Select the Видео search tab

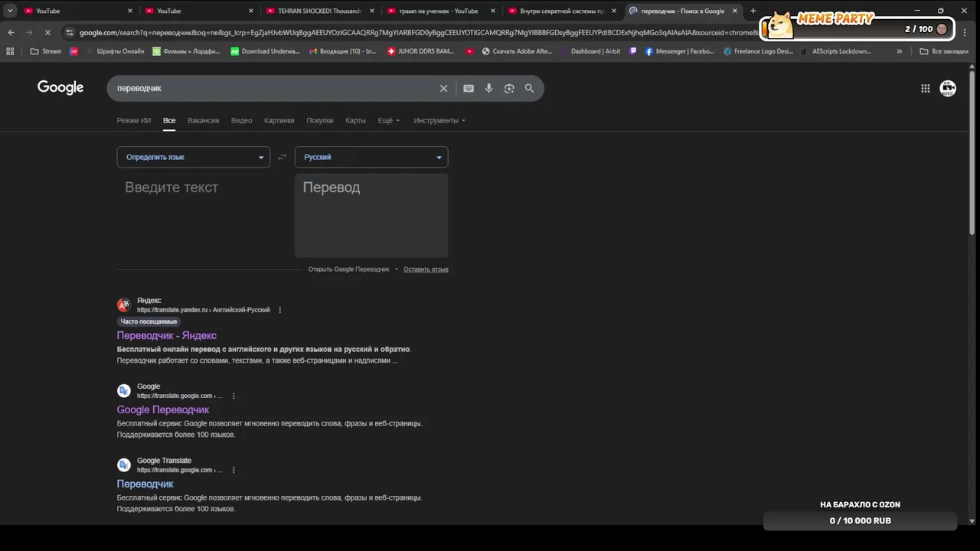tap(241, 120)
